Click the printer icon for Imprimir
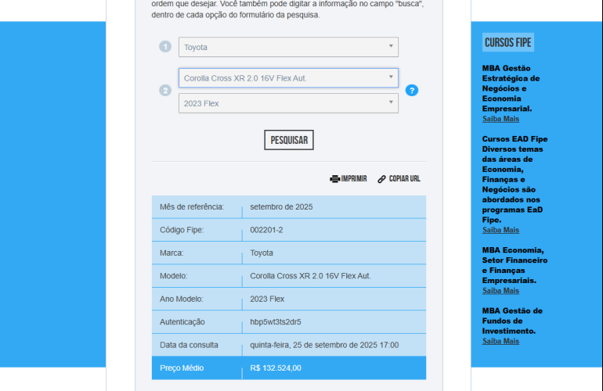Image resolution: width=603 pixels, height=391 pixels. [x=334, y=178]
